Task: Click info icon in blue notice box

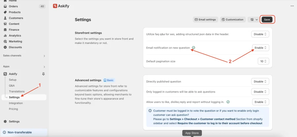Action: click(x=150, y=111)
